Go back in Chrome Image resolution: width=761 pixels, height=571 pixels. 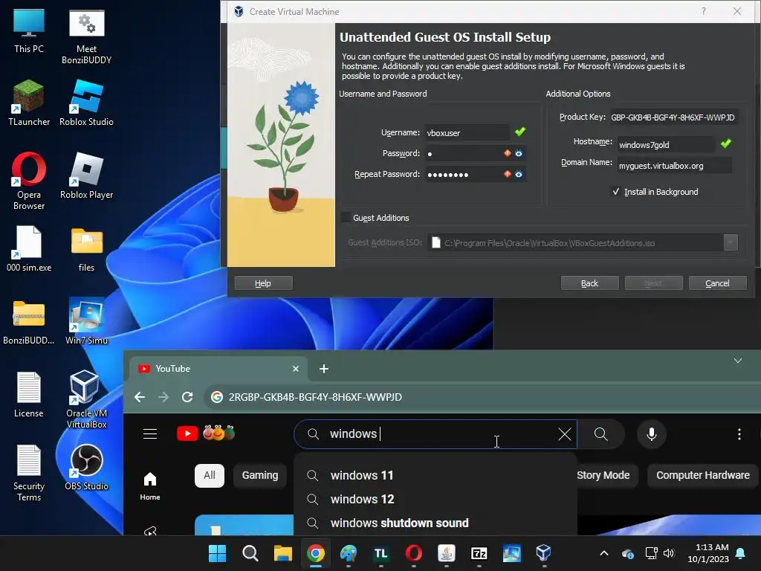[x=140, y=397]
